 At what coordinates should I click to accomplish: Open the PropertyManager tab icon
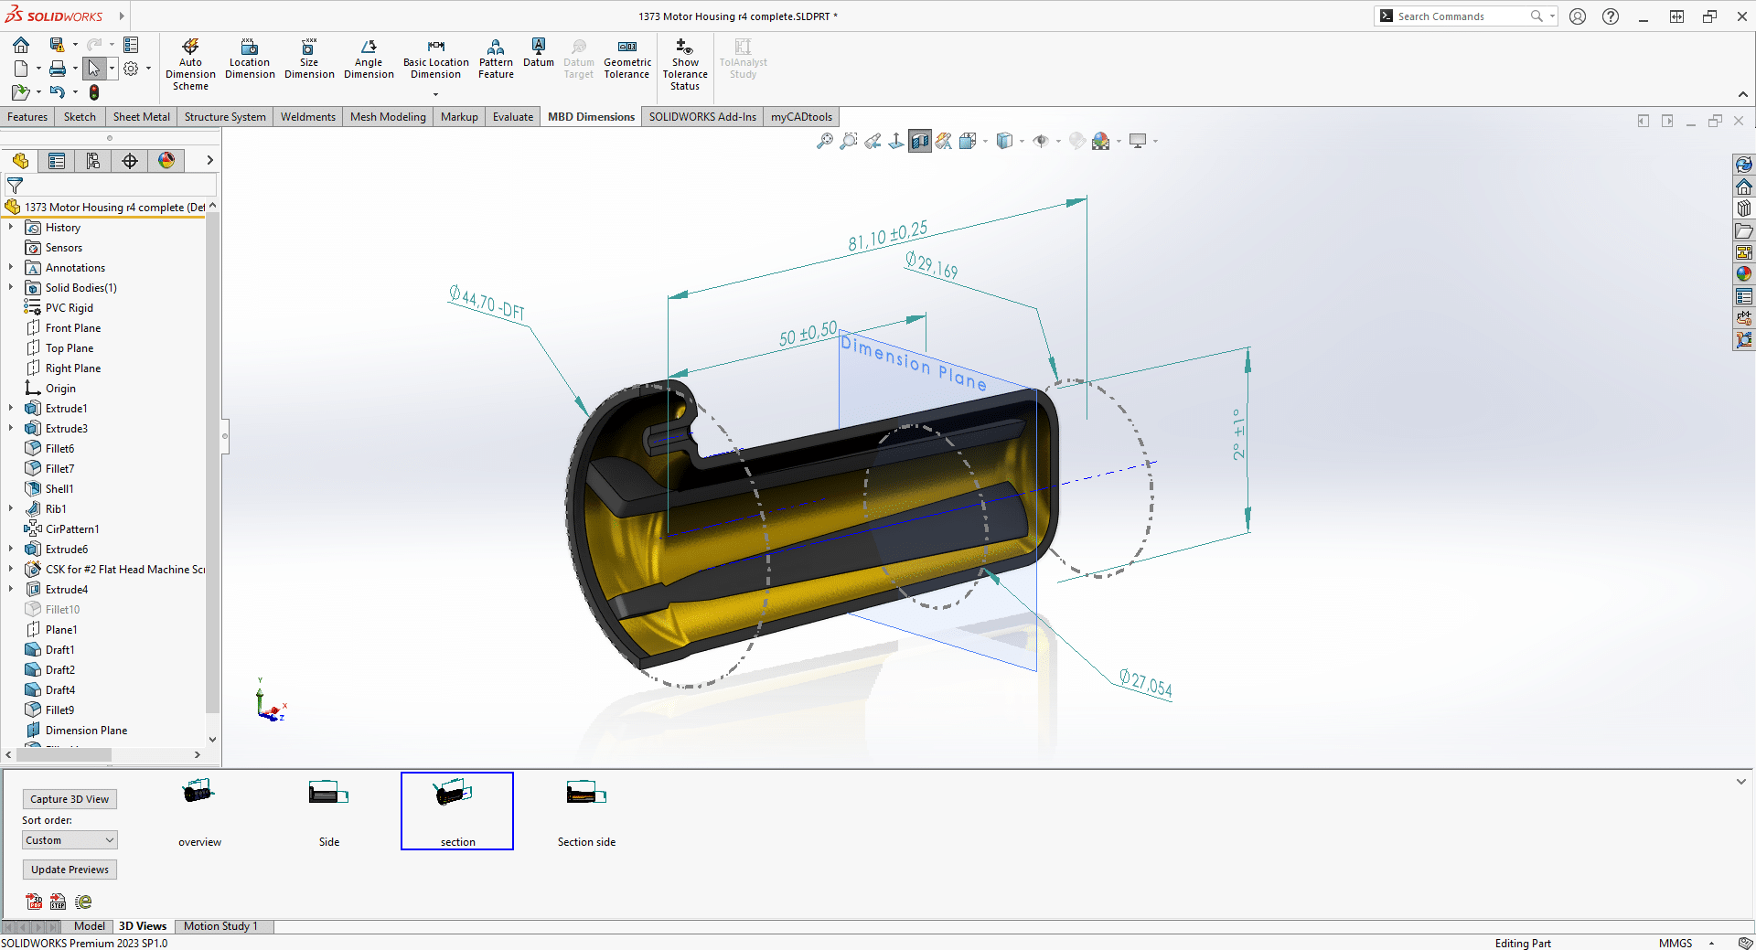(57, 161)
